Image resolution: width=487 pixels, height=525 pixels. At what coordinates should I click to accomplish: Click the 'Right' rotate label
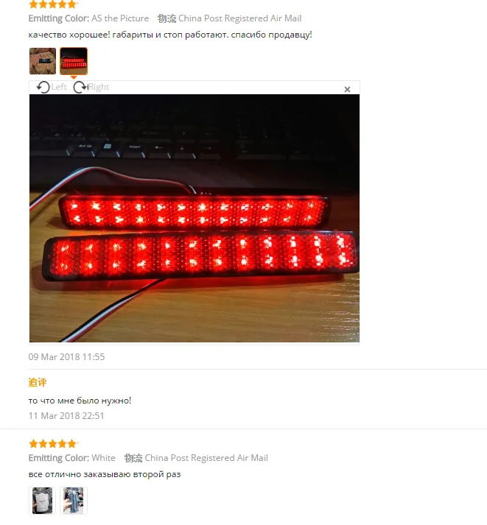tap(99, 87)
